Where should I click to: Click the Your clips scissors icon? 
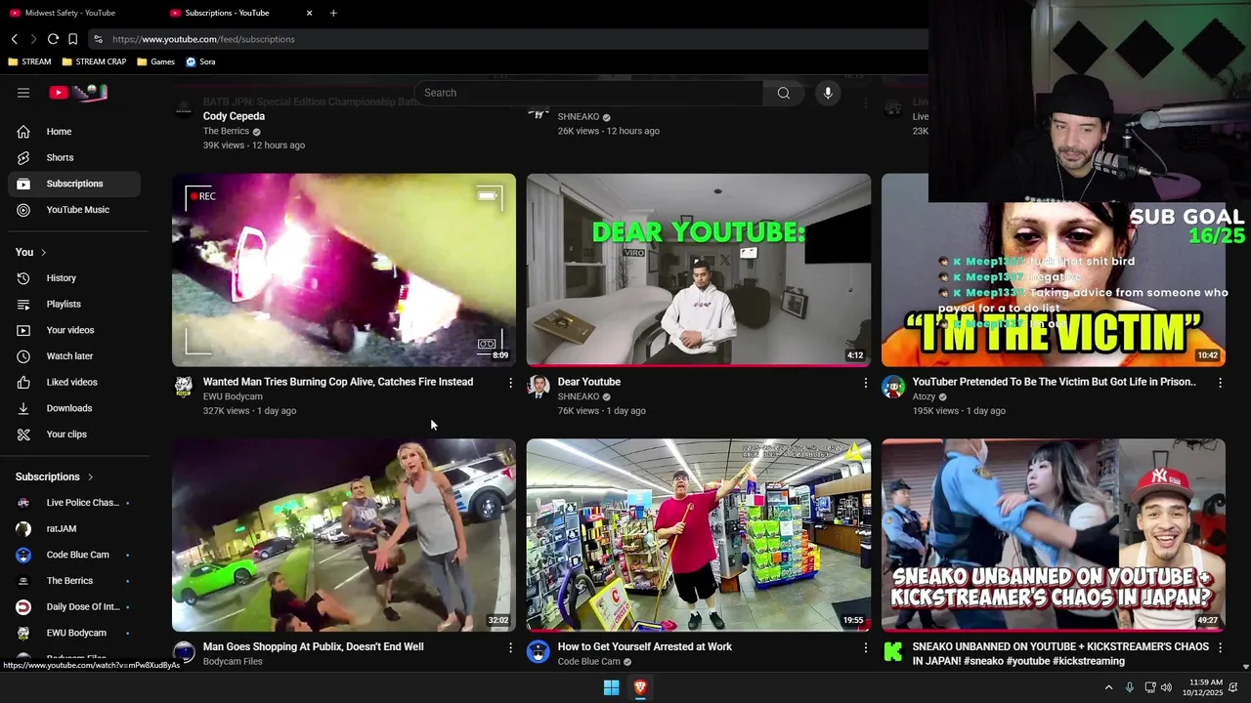(23, 434)
